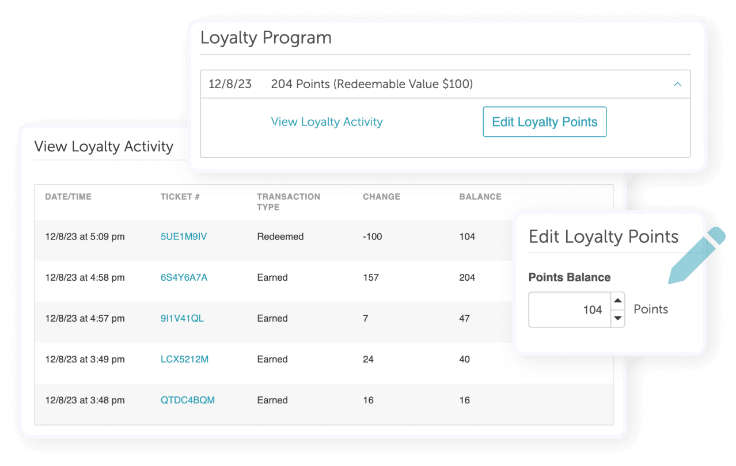The width and height of the screenshot is (736, 466).
Task: Click the 12/8/23 at 3:49 pm date cell
Action: coord(85,359)
